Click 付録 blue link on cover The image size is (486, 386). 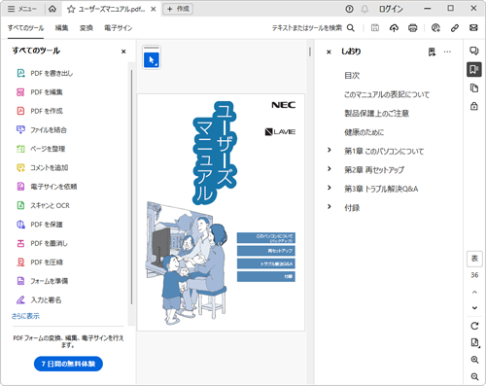pyautogui.click(x=266, y=276)
